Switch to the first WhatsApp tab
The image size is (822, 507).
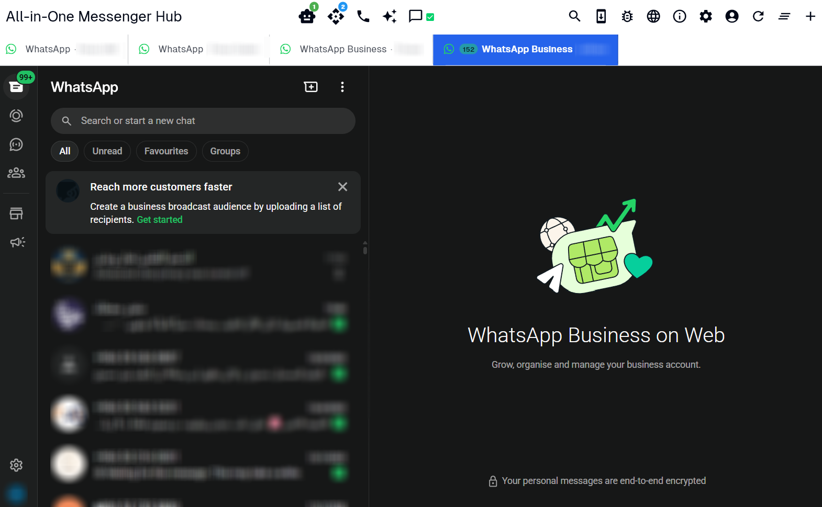(x=64, y=49)
